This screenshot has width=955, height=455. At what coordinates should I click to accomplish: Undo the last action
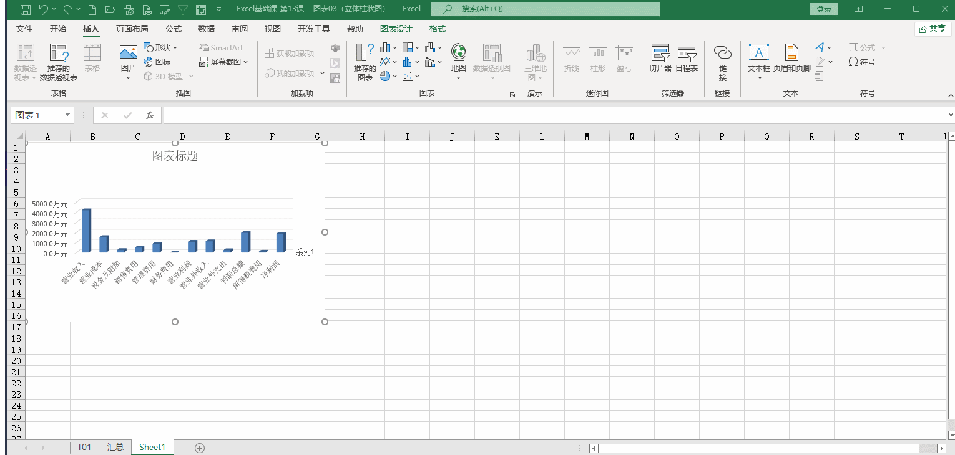click(x=43, y=9)
